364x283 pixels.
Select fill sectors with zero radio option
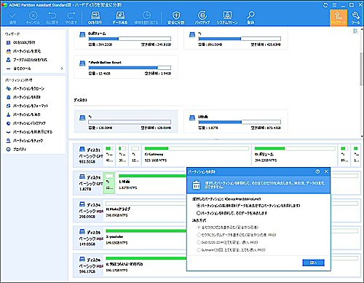199,228
